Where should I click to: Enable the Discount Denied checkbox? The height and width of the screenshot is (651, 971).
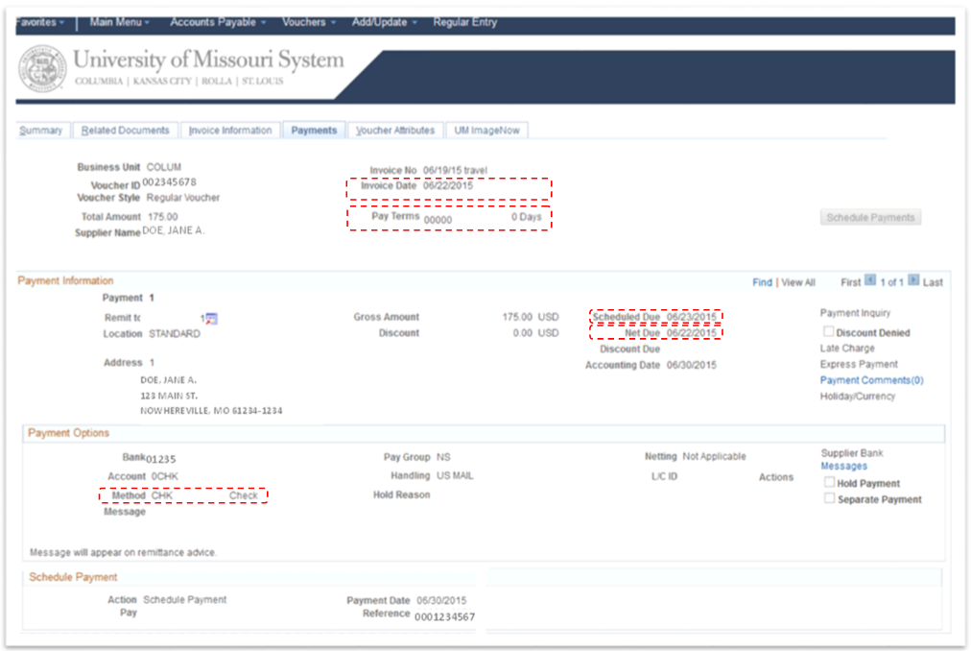(829, 330)
